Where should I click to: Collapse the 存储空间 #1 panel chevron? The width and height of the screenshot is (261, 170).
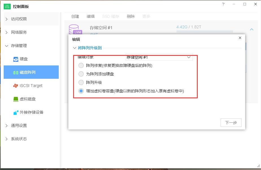(252, 29)
